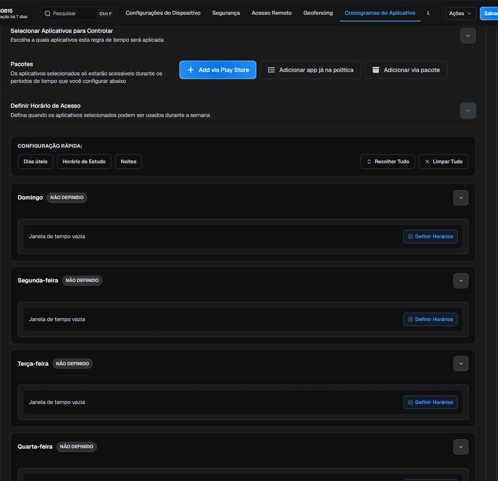Click the NÃO DEFINIDO badge beside Quarta-feira
The height and width of the screenshot is (481, 498).
pos(77,446)
